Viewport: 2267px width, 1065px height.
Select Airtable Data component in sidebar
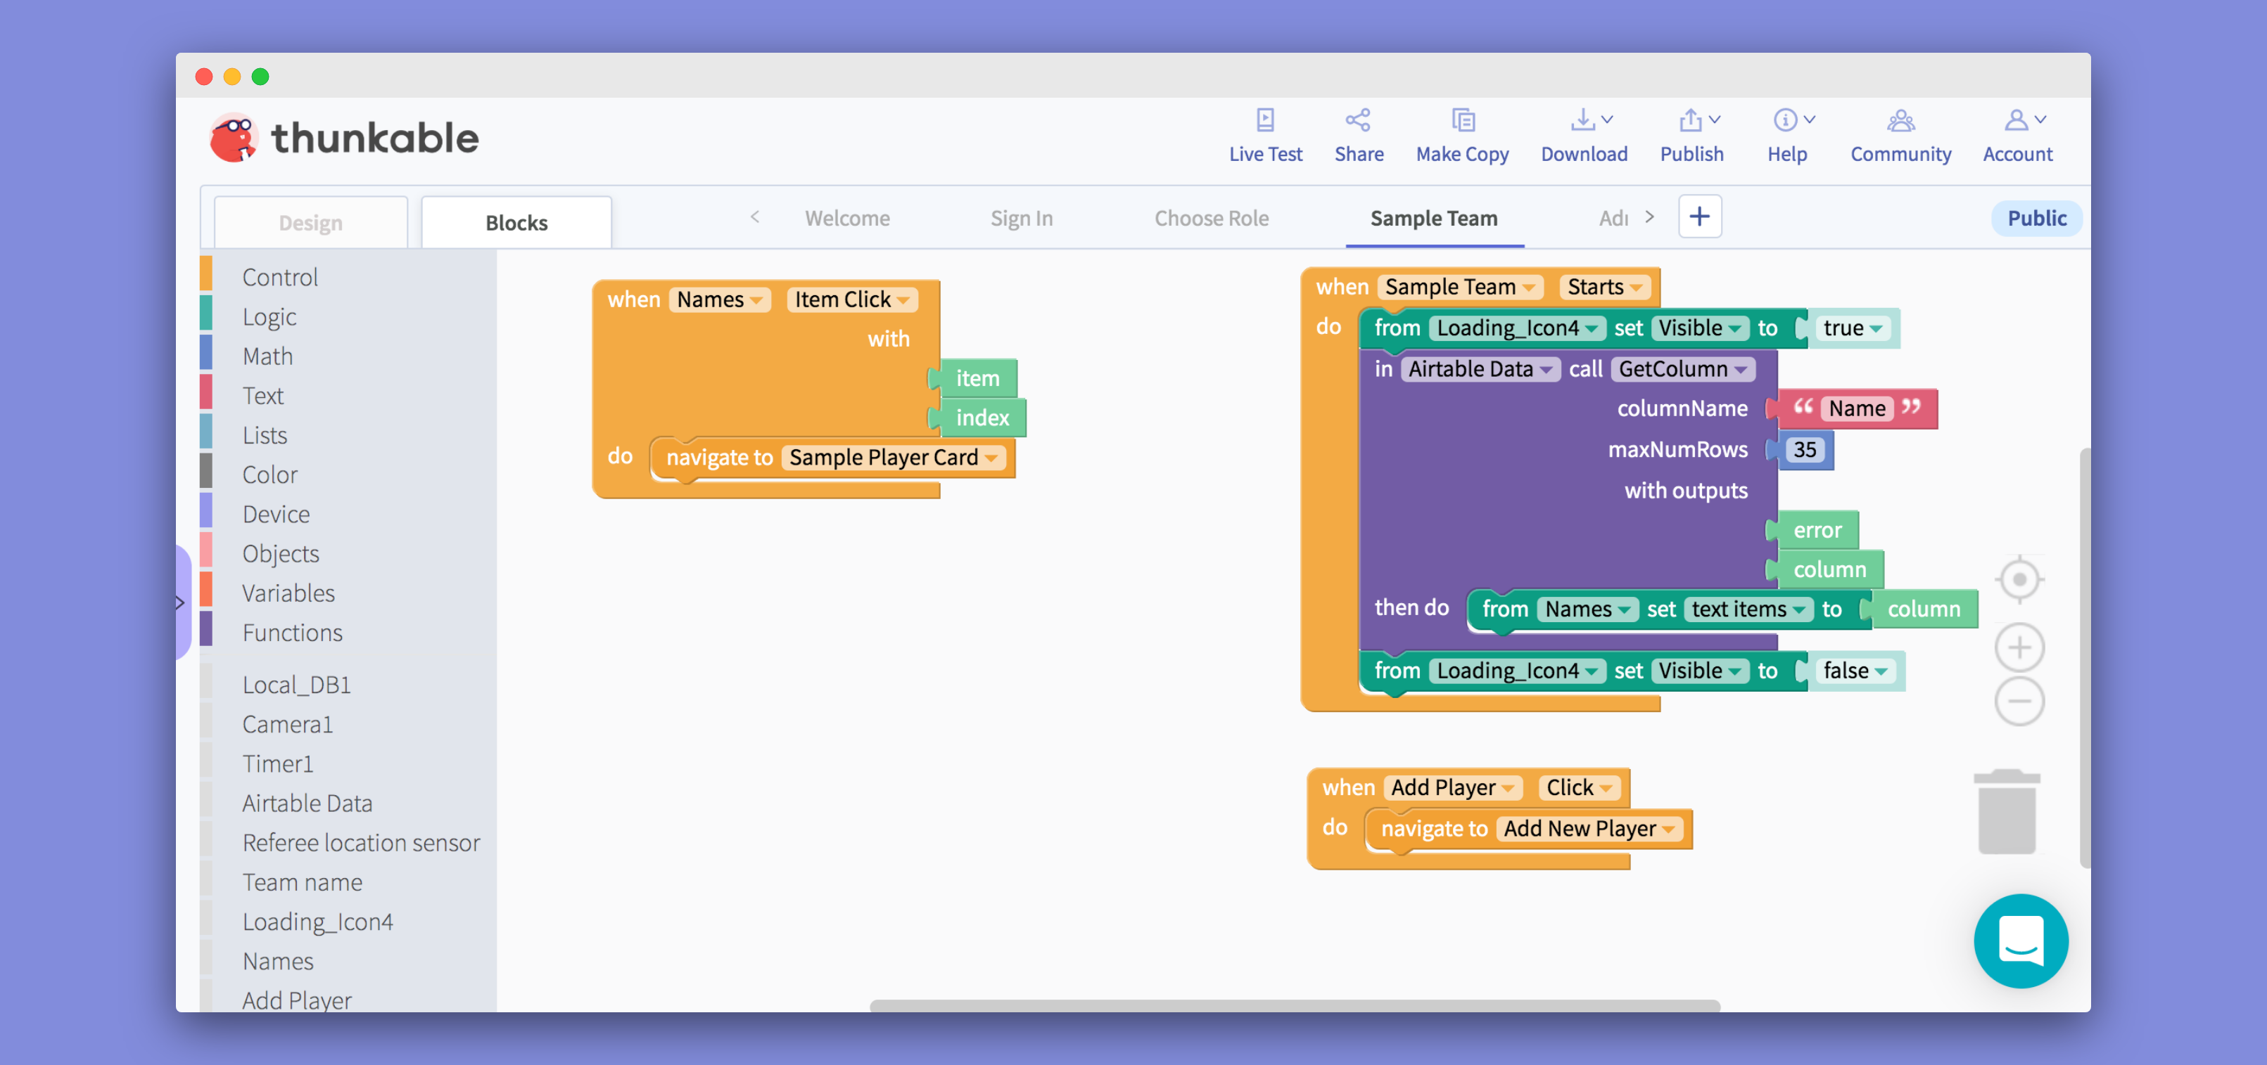click(307, 803)
